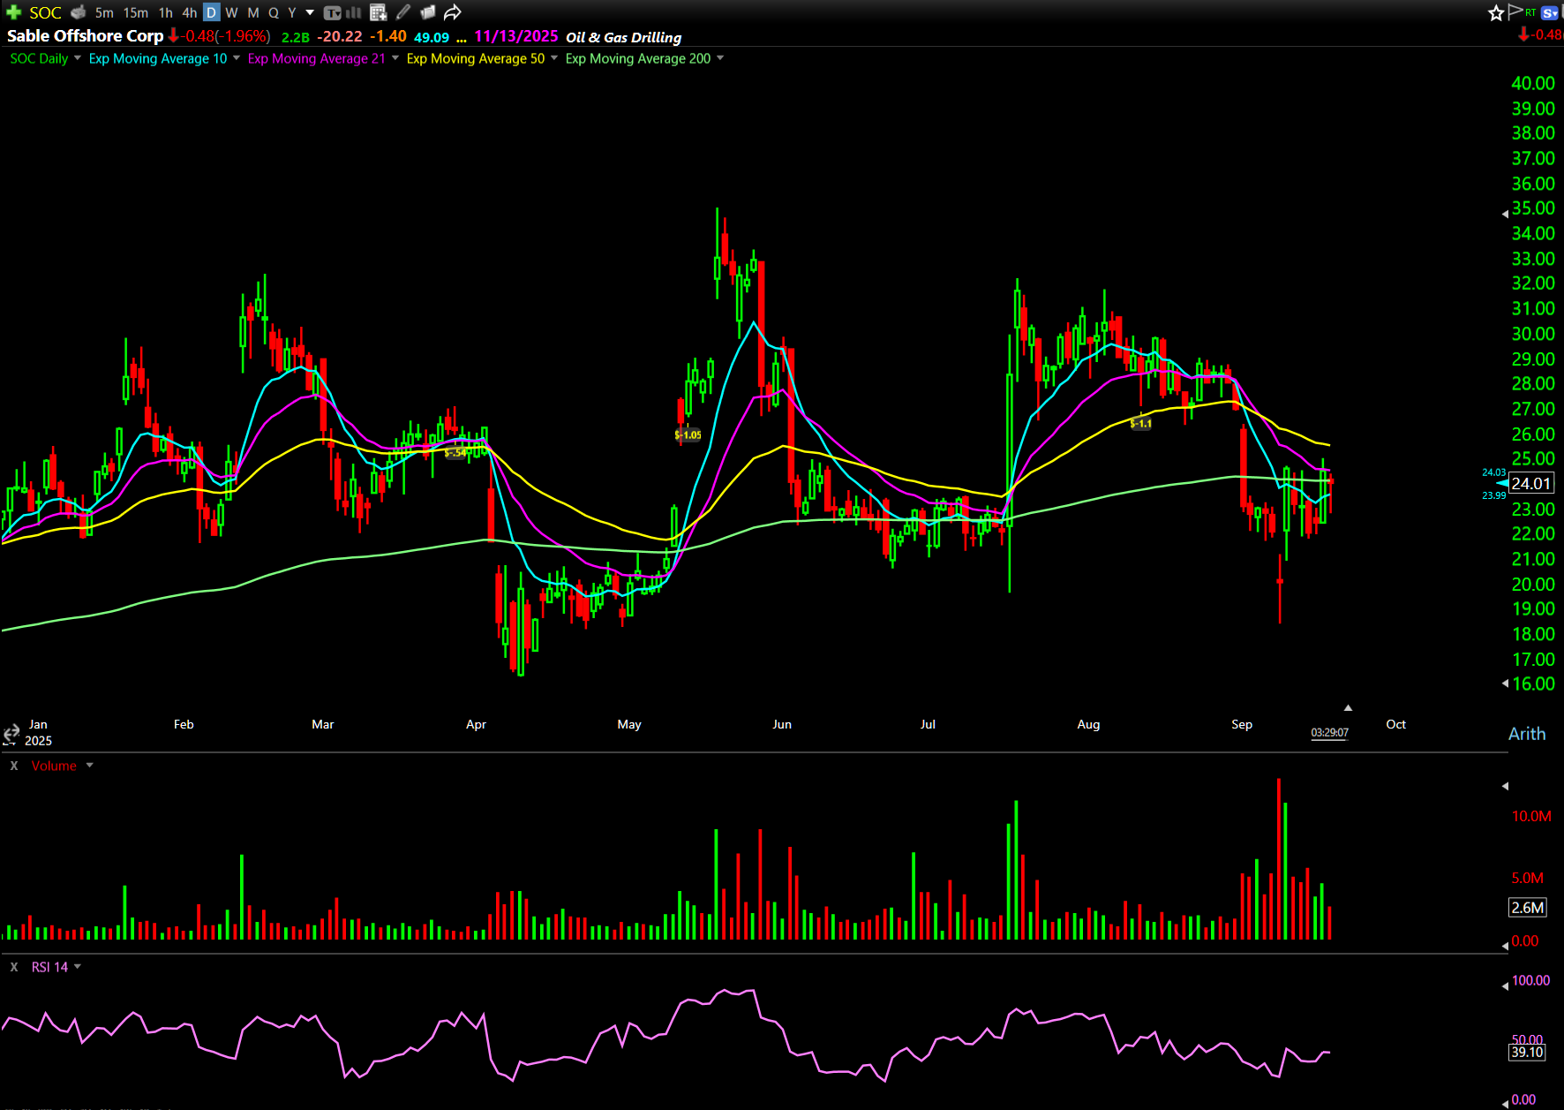Remove the RSI 14 pane
The height and width of the screenshot is (1110, 1564).
coord(14,967)
